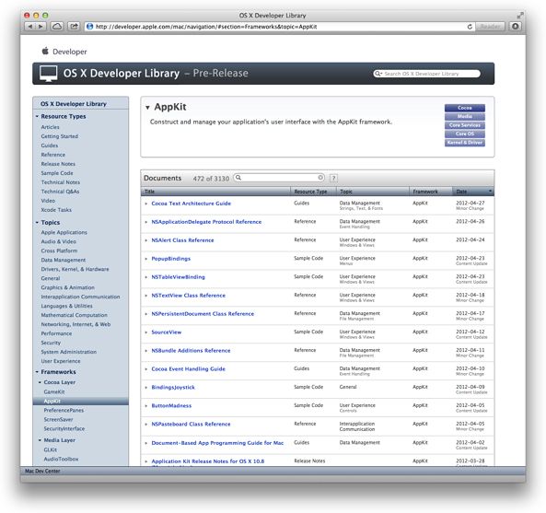Choose the Xcode Tasks resource type
This screenshot has width=546, height=513.
[56, 210]
